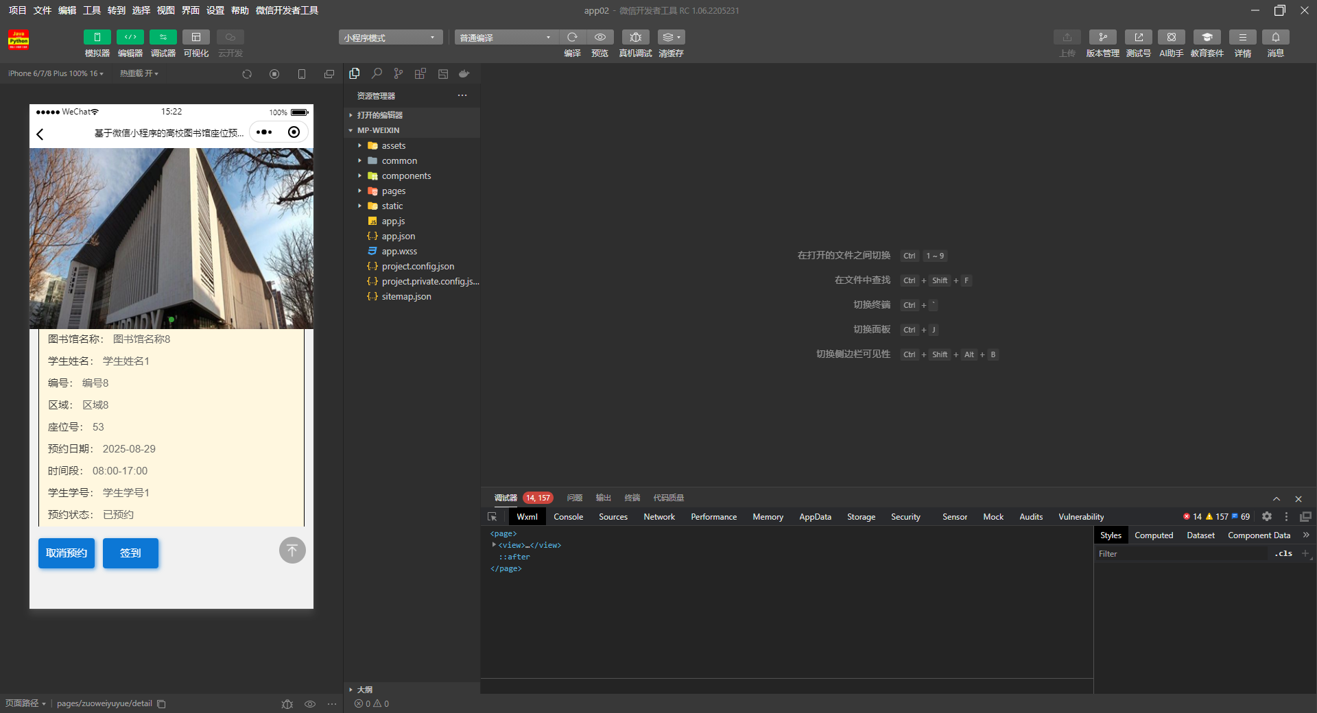The height and width of the screenshot is (713, 1317).
Task: Open mini program capsule menu dots
Action: tap(264, 132)
